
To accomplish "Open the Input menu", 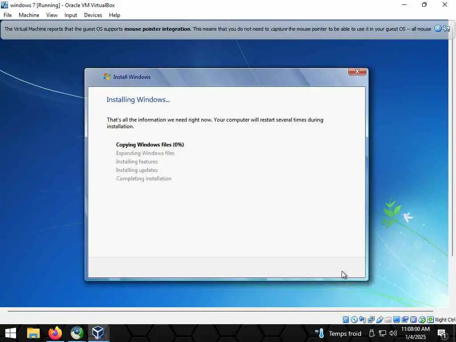I will [x=71, y=15].
